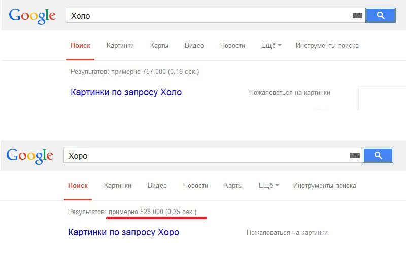Open the virtual keyboard in the Холо search box
Image resolution: width=406 pixels, height=253 pixels.
pyautogui.click(x=357, y=16)
